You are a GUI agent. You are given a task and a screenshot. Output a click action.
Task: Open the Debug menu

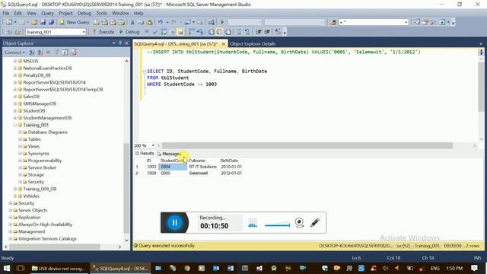84,13
